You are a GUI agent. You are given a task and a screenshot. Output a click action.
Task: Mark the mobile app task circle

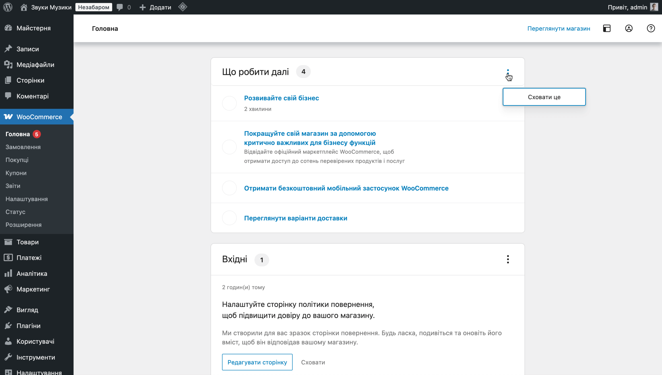point(229,188)
